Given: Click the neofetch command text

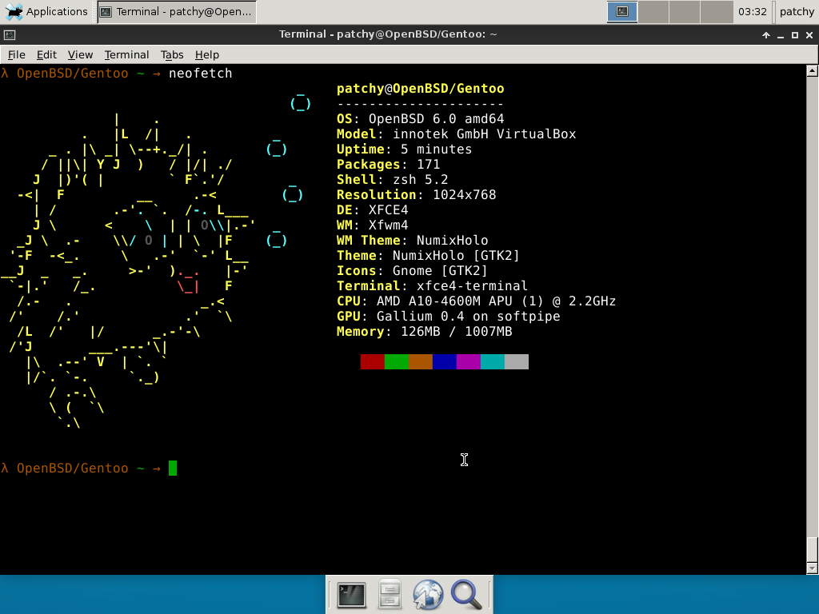Looking at the screenshot, I should point(201,74).
